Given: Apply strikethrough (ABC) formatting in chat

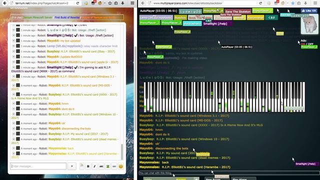Looking at the screenshot, I should pos(101,166).
